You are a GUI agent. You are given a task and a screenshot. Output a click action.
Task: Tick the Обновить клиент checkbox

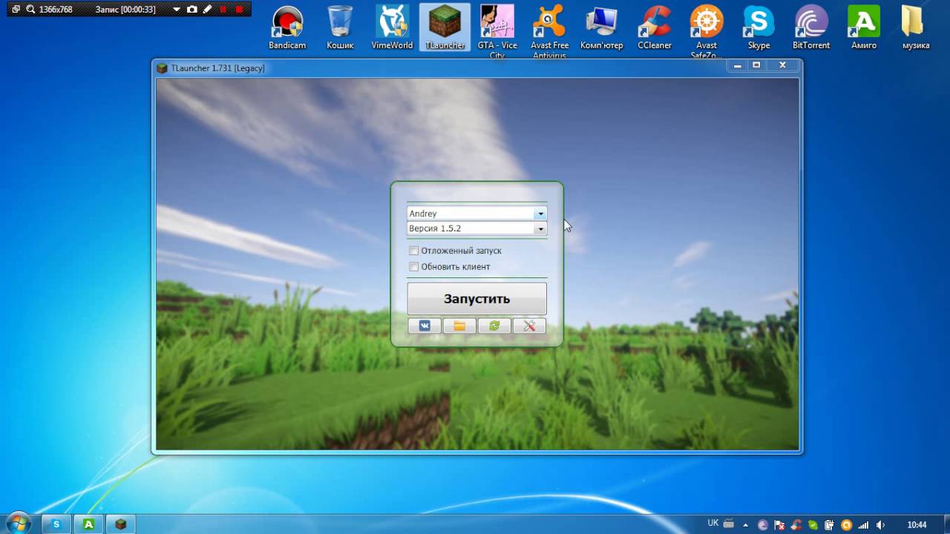pyautogui.click(x=414, y=266)
